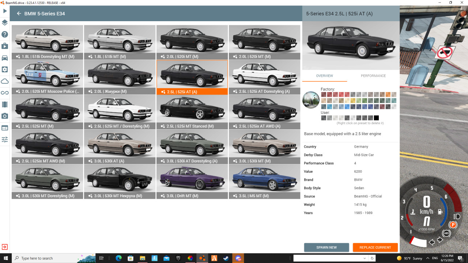468x263 pixels.
Task: Choose the 3.0L 530i AT beige car
Action: 120,146
